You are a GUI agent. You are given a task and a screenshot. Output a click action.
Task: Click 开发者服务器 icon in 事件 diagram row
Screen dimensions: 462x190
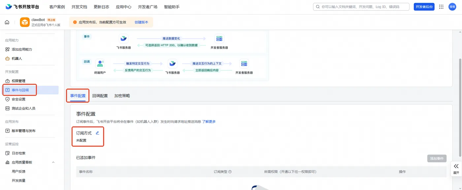point(219,39)
